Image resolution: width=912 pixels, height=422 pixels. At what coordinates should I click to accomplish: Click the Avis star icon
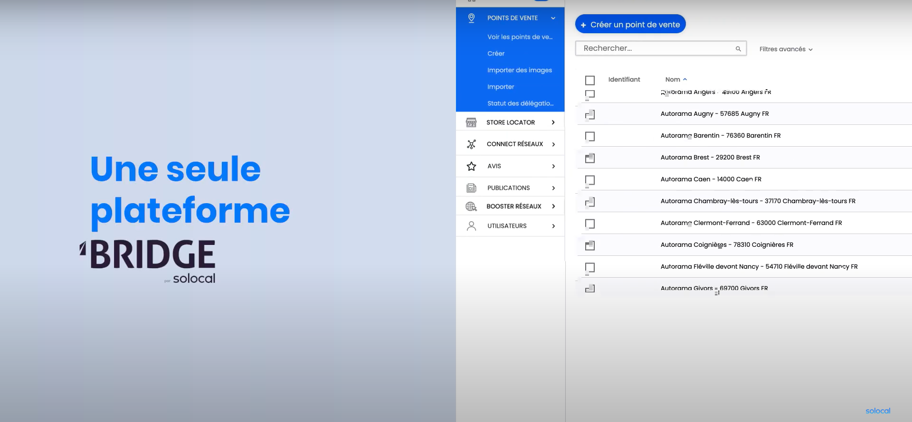pyautogui.click(x=471, y=166)
